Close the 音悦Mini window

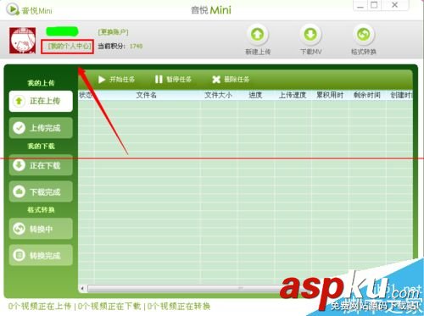pos(395,5)
